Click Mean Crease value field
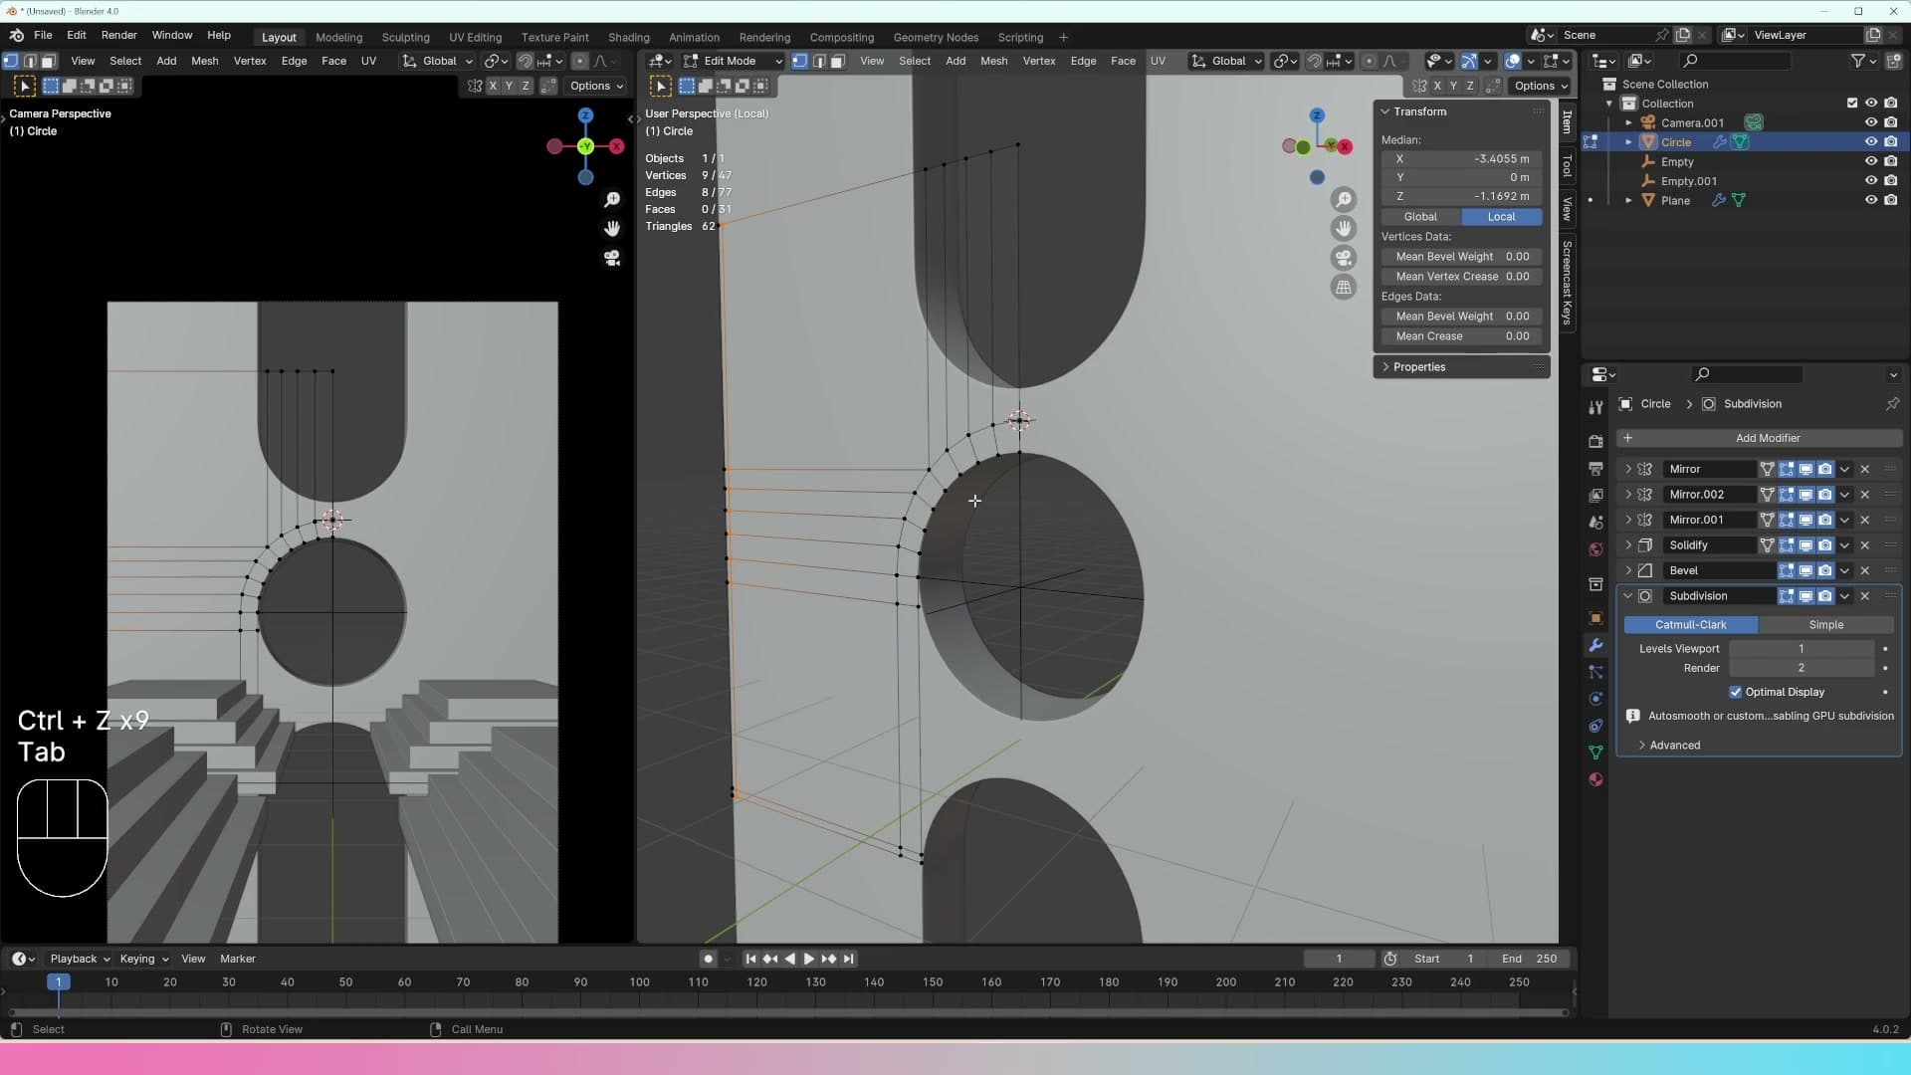 [1461, 335]
